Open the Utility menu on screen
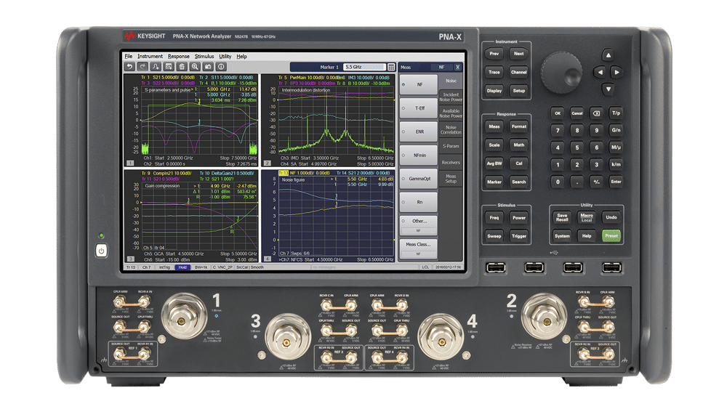Viewport: 727px width, 409px height. point(225,57)
